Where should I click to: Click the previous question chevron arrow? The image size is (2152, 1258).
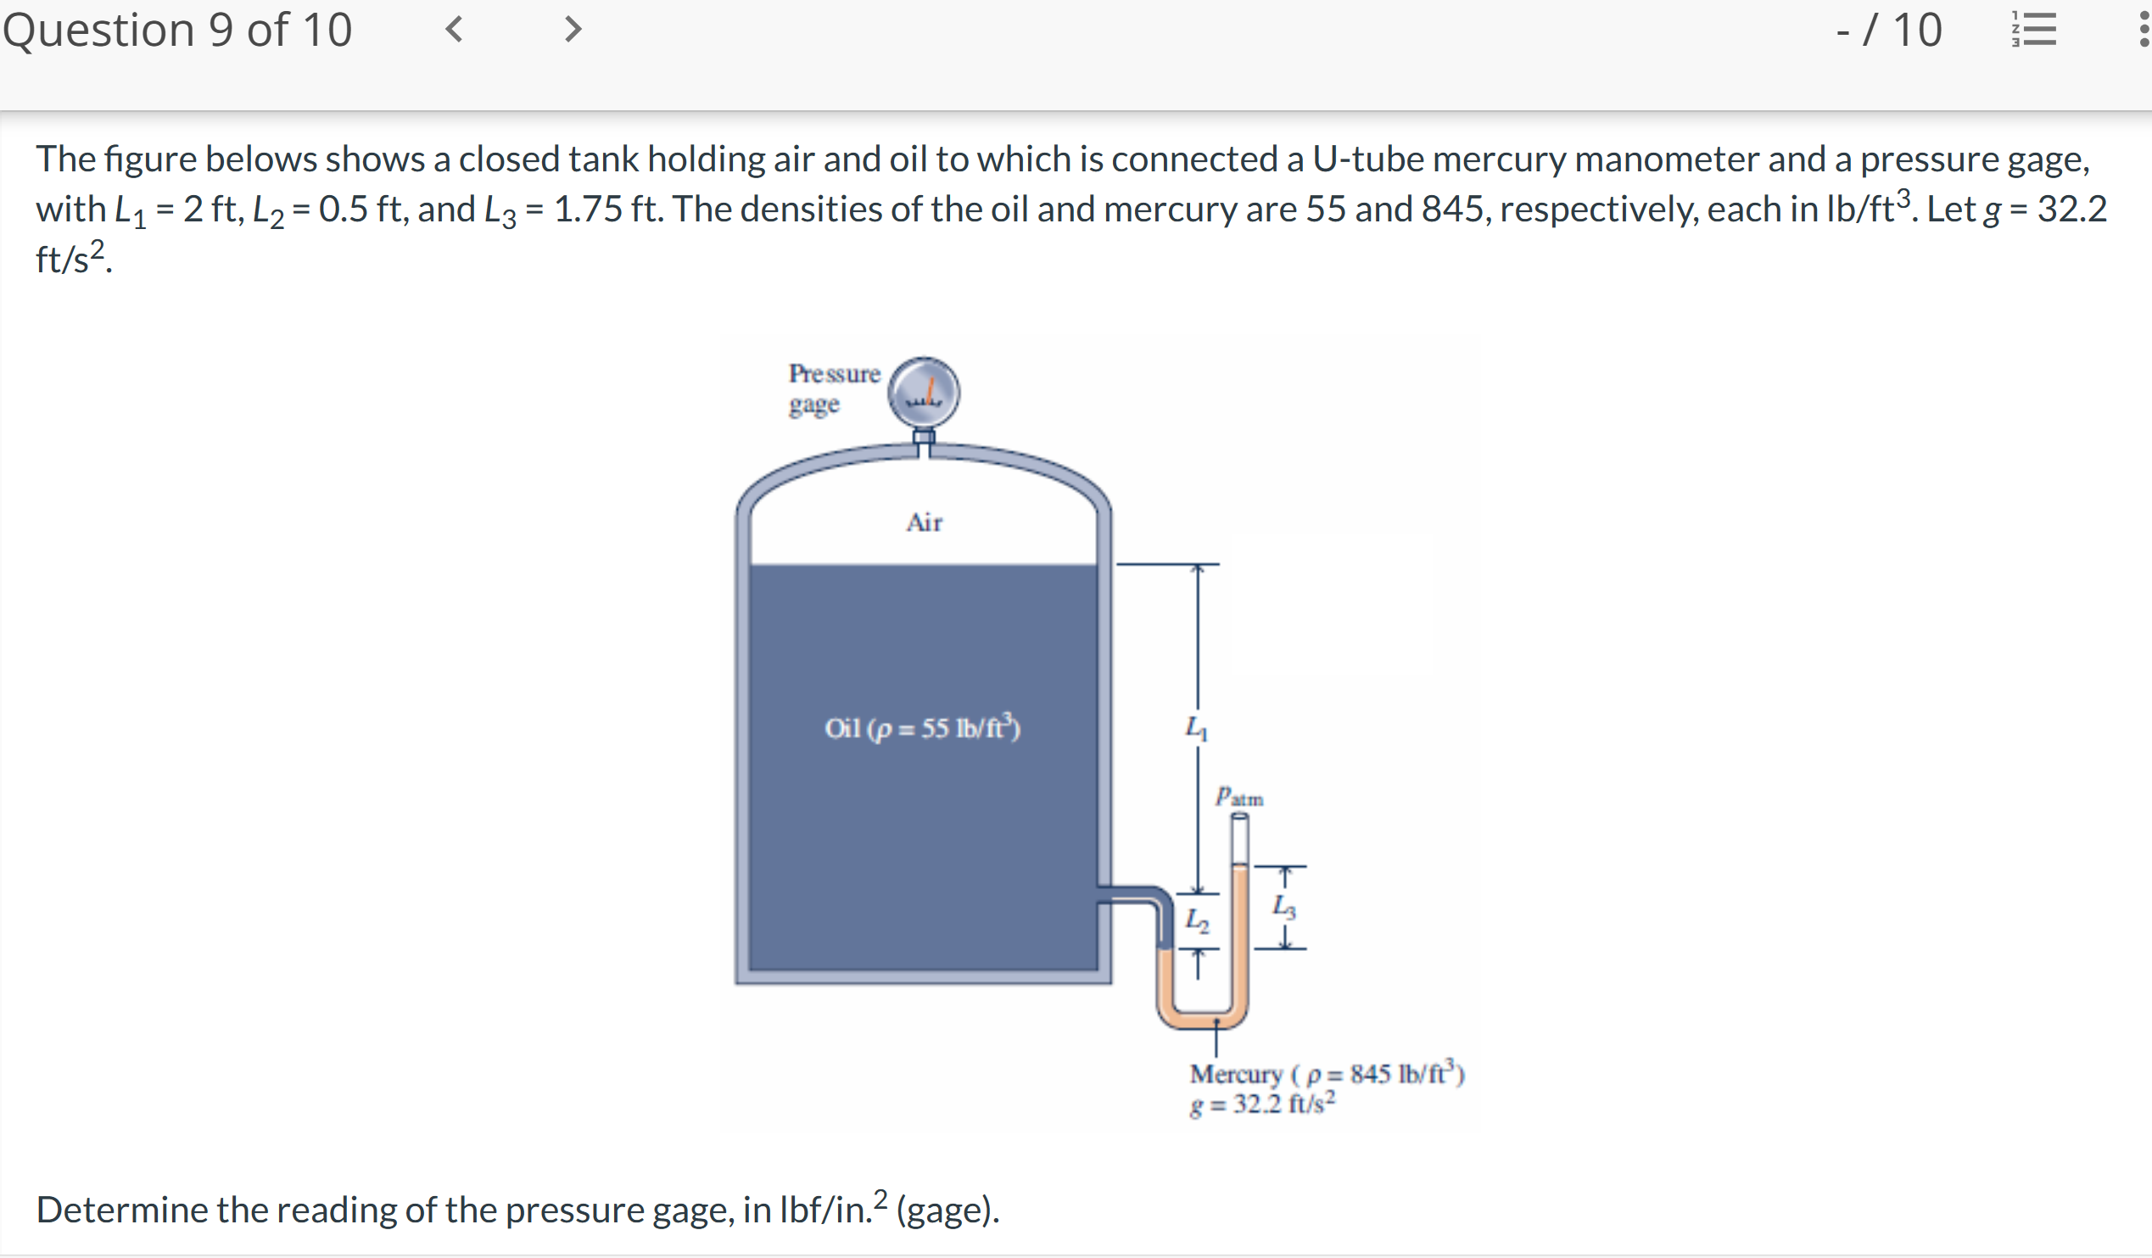454,31
